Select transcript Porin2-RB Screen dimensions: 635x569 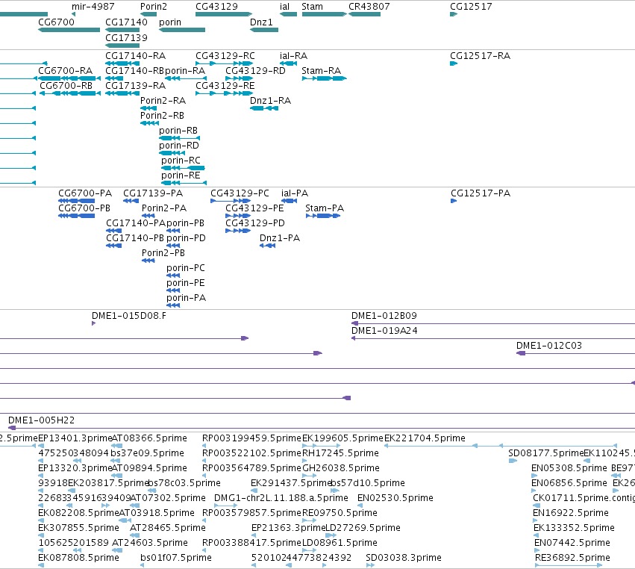tap(149, 123)
